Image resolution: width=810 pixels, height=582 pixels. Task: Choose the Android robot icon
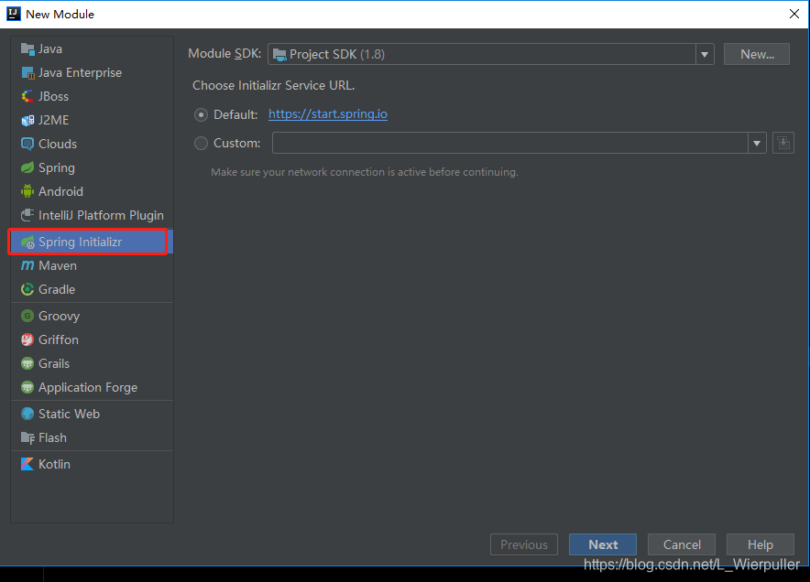point(27,191)
